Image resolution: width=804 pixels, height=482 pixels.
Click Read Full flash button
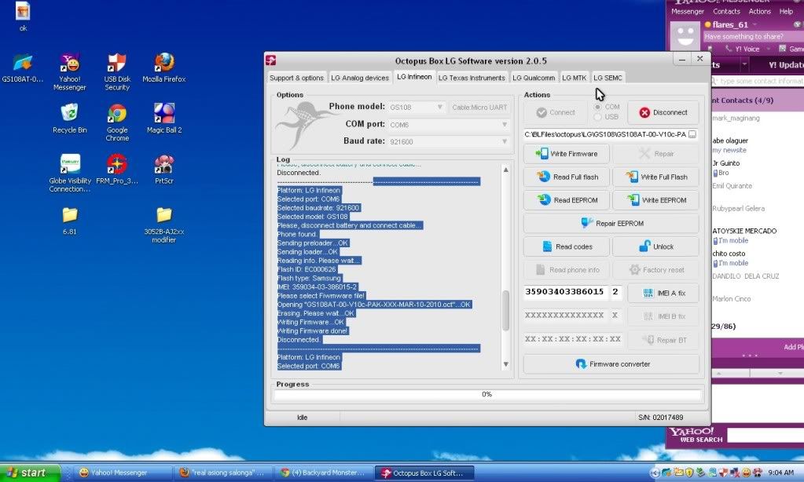567,177
